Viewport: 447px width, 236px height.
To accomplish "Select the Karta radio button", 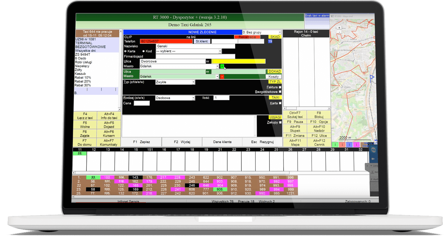I will (x=126, y=51).
